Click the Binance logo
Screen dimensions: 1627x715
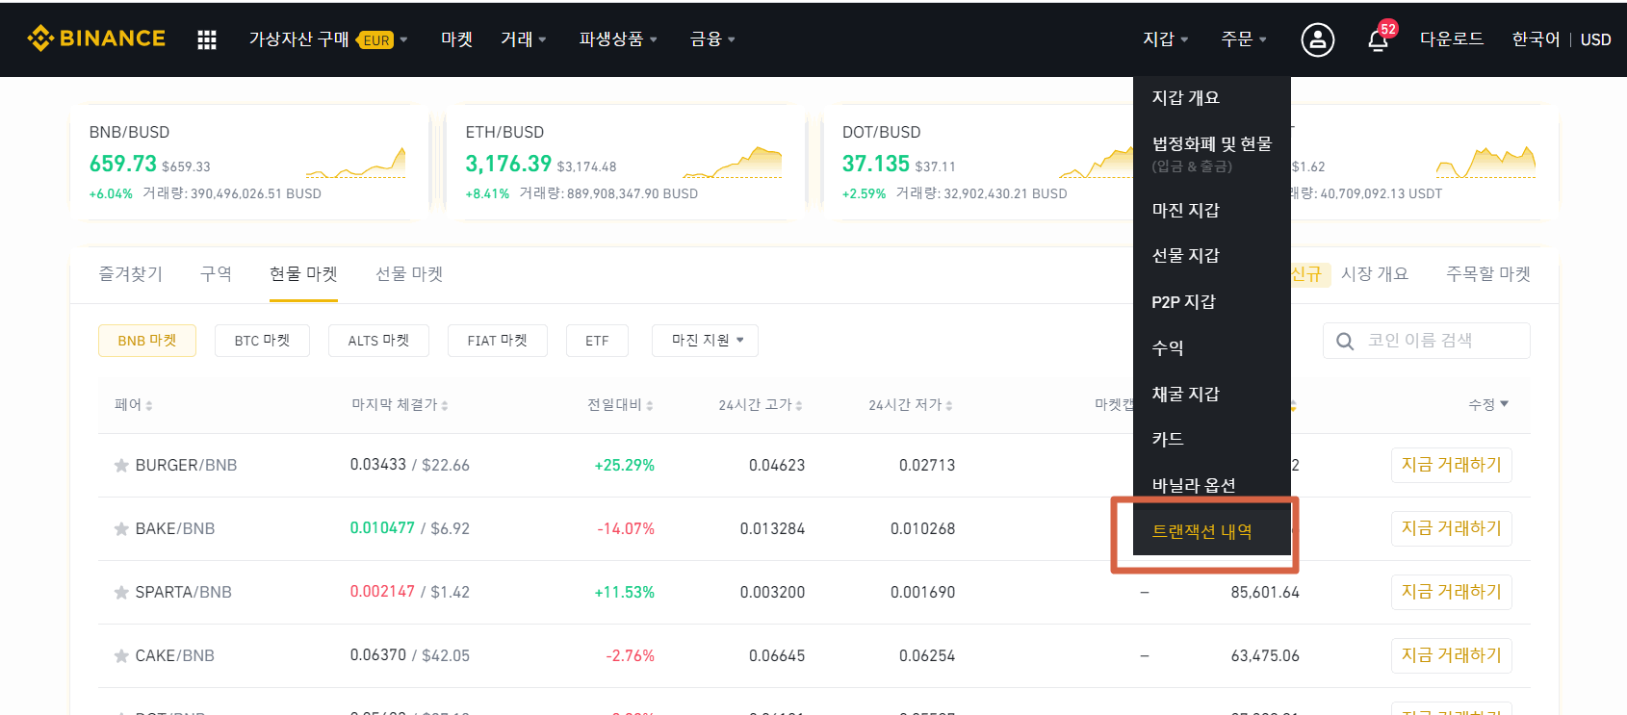tap(96, 38)
